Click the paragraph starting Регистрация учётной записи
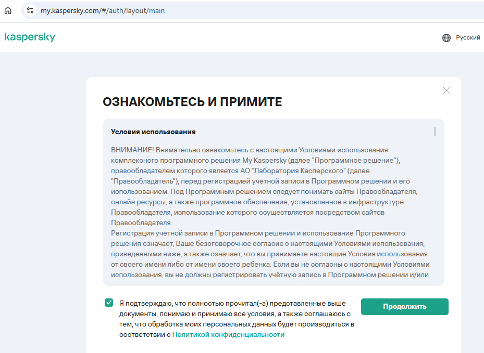484x353 pixels. [270, 254]
